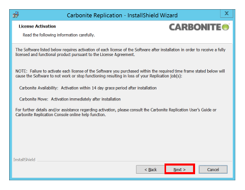Click the Carbonite Availability activation line
The image size is (245, 190).
[88, 88]
